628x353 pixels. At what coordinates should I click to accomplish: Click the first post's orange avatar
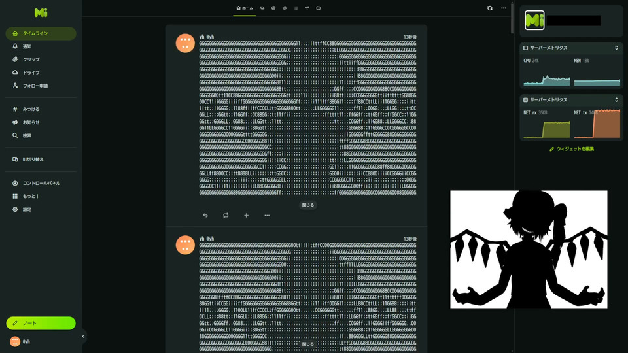[x=185, y=43]
